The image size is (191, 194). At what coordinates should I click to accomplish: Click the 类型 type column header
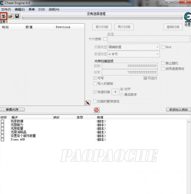(80, 117)
